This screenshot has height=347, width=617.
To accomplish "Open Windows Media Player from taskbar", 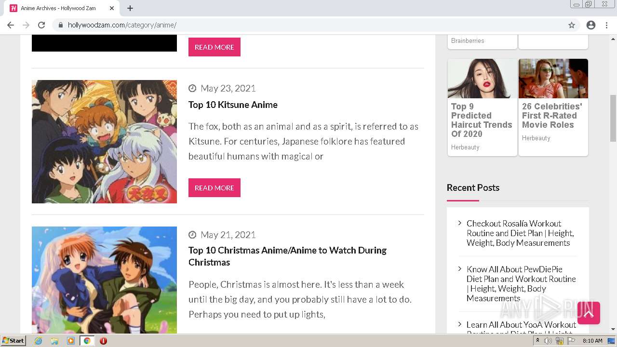I will click(71, 341).
